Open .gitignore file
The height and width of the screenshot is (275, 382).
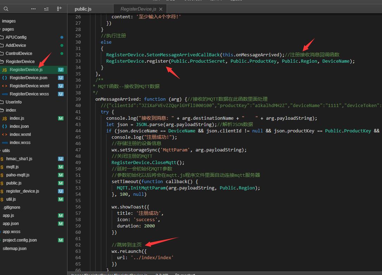click(x=12, y=207)
